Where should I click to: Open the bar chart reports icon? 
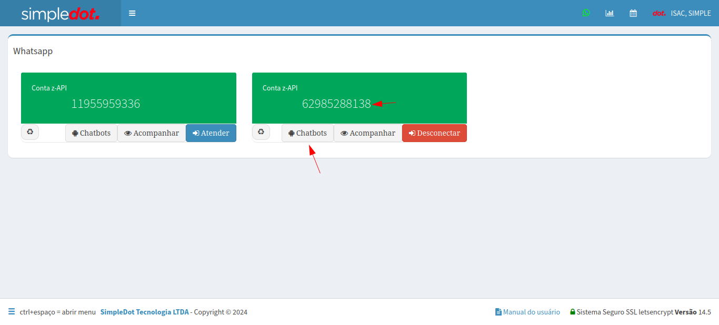[x=610, y=13]
